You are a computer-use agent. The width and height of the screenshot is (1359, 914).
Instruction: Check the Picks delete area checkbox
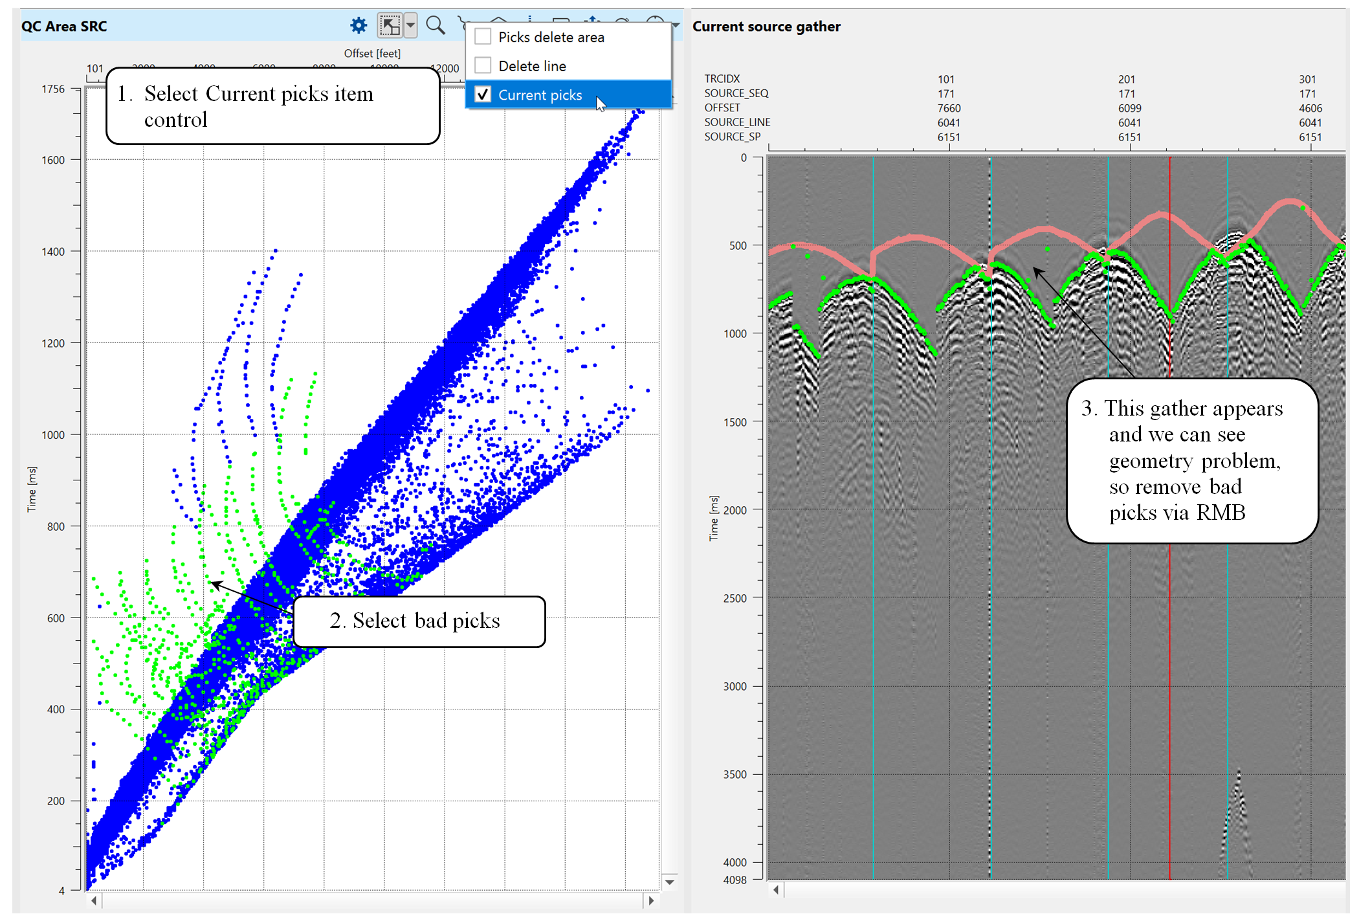coord(483,37)
